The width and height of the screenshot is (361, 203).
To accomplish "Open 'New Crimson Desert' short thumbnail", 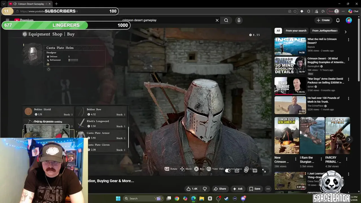I will 287,136.
